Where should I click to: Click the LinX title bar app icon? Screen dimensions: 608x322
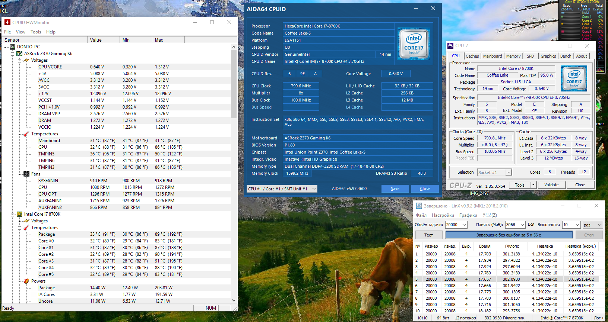[419, 206]
